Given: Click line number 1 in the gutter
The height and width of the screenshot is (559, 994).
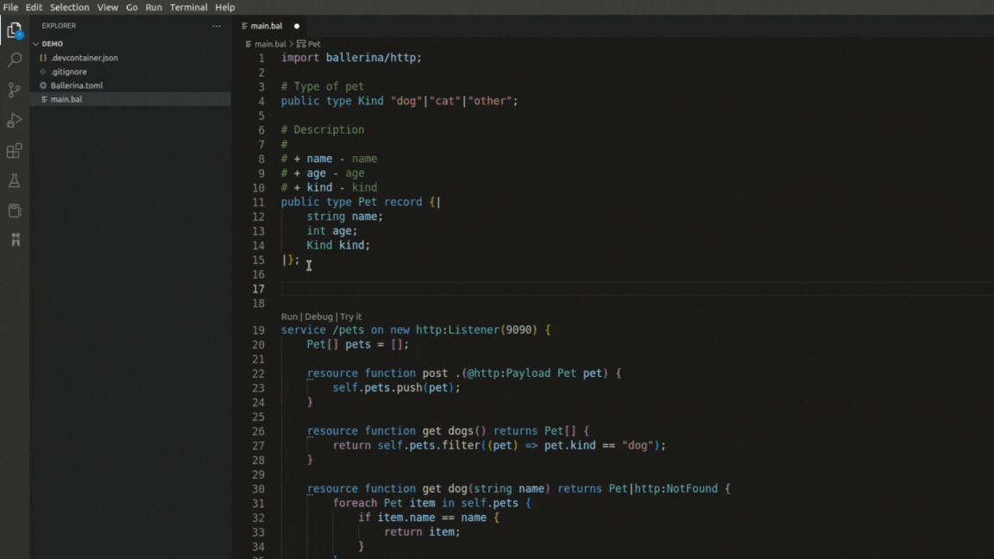Looking at the screenshot, I should click(x=261, y=58).
